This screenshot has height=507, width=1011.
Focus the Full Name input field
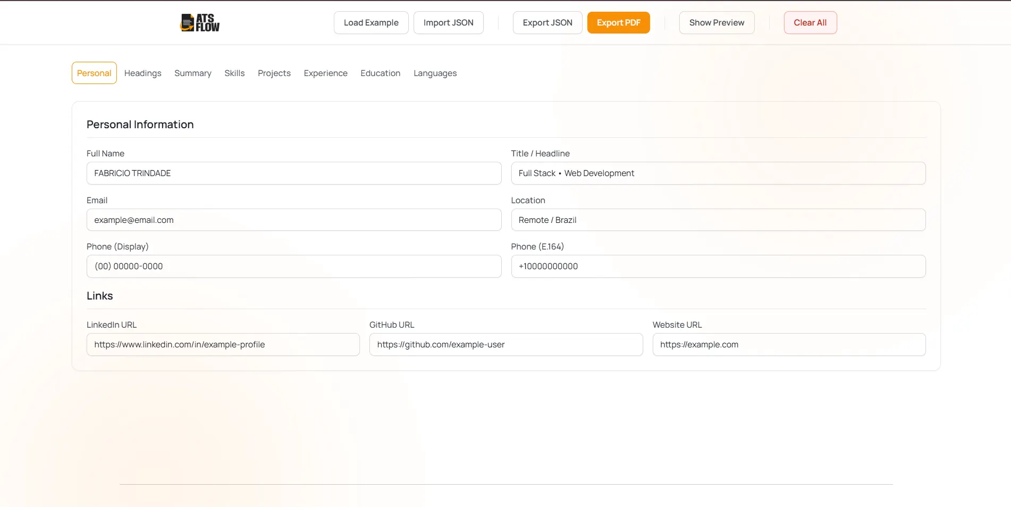point(293,173)
